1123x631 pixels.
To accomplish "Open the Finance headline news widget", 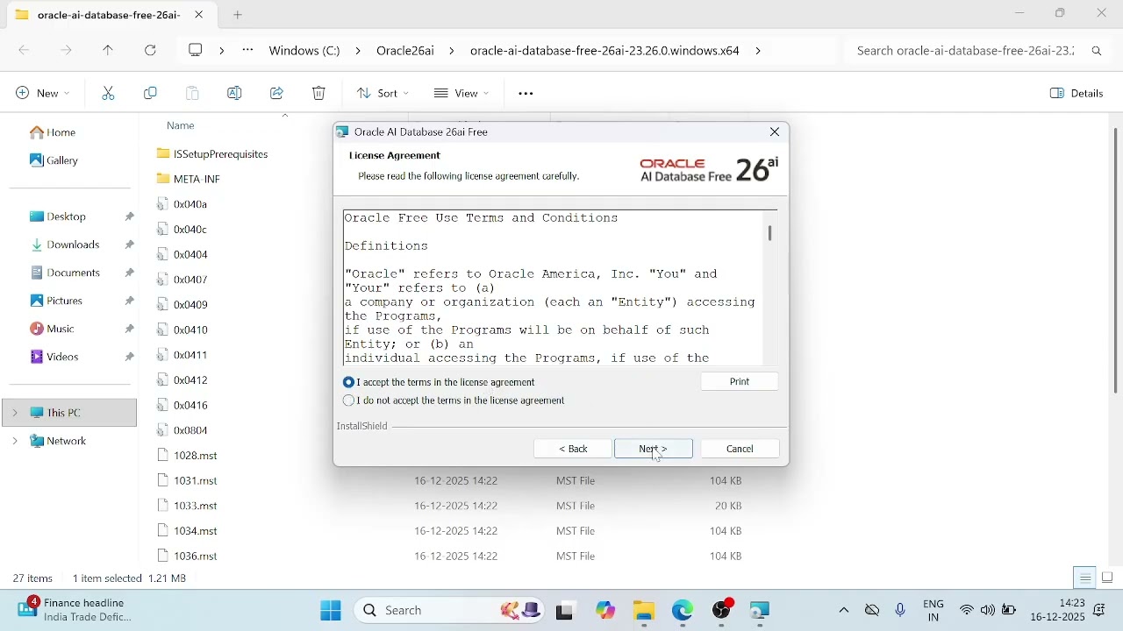I will coord(75,611).
